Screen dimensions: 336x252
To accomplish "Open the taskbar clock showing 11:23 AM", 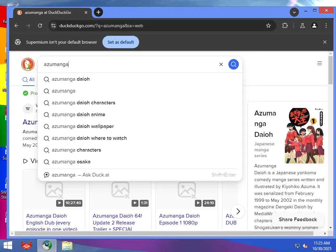I will click(x=322, y=246).
